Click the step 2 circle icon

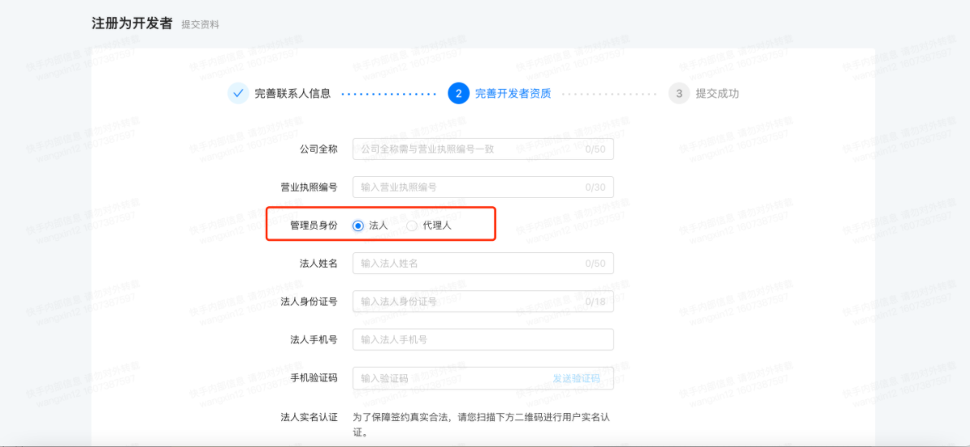[x=458, y=94]
